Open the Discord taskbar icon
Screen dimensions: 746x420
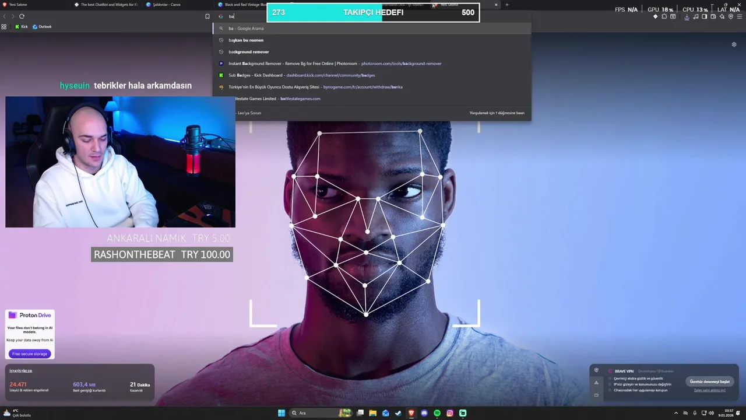[424, 413]
